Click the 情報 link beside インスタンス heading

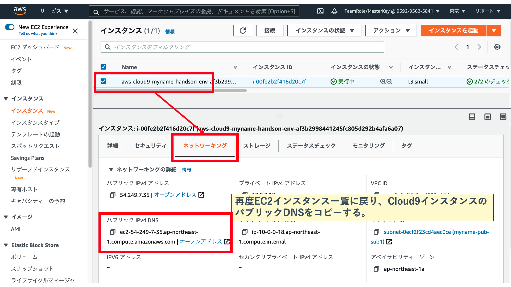point(170,32)
